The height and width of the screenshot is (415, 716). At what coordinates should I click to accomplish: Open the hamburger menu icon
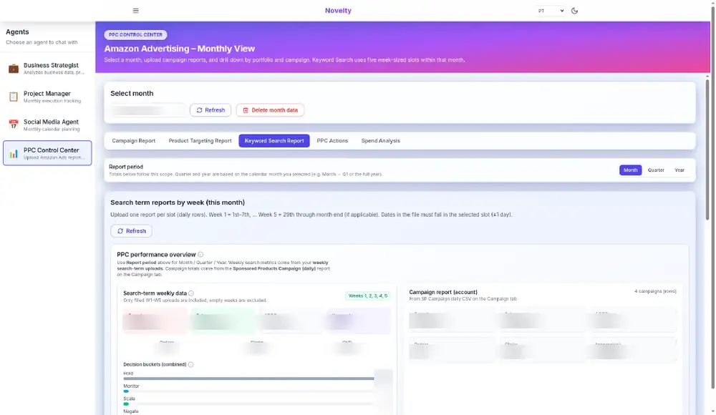[135, 11]
